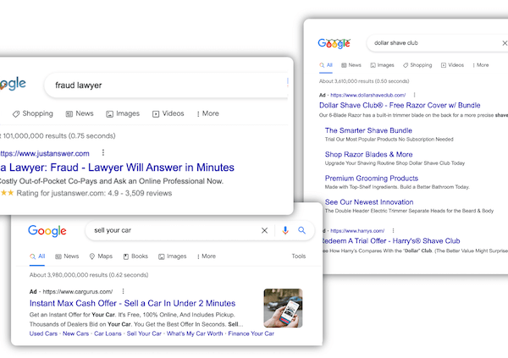
Task: Open the Maps tab in car search
Action: pos(101,256)
